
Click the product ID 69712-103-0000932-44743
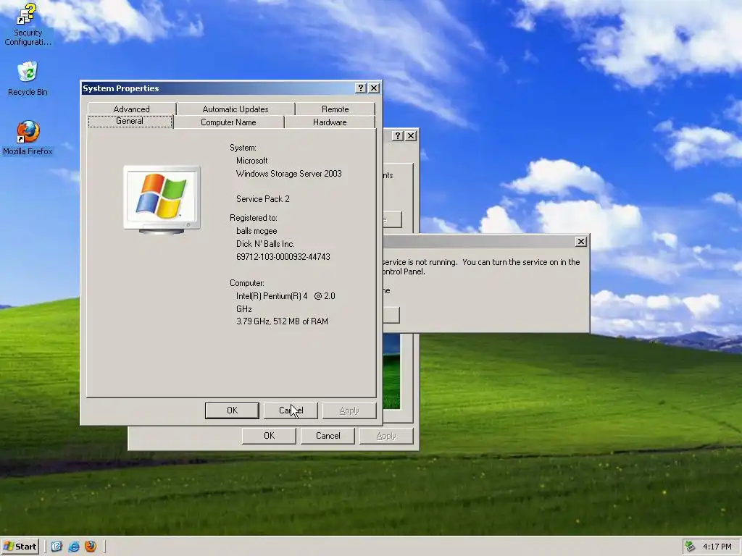(x=283, y=257)
